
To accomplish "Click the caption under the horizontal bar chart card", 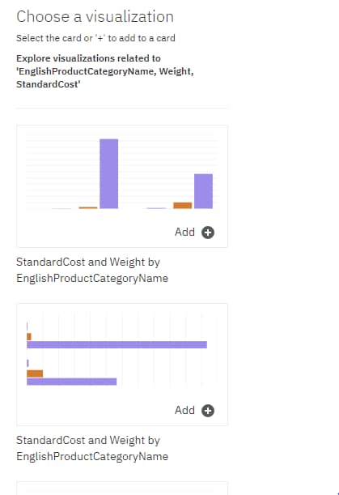I will pyautogui.click(x=92, y=448).
